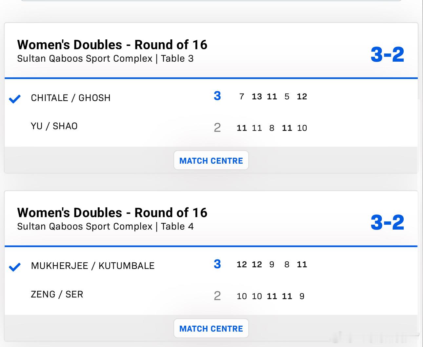Click the large 3-2 score on Table 4 card

pyautogui.click(x=387, y=222)
